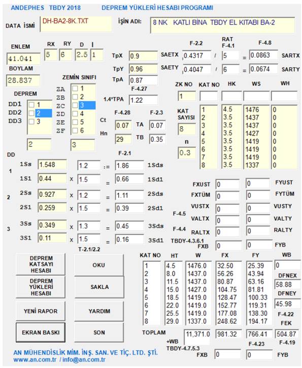Edit D field value 2.5

[x=82, y=55]
